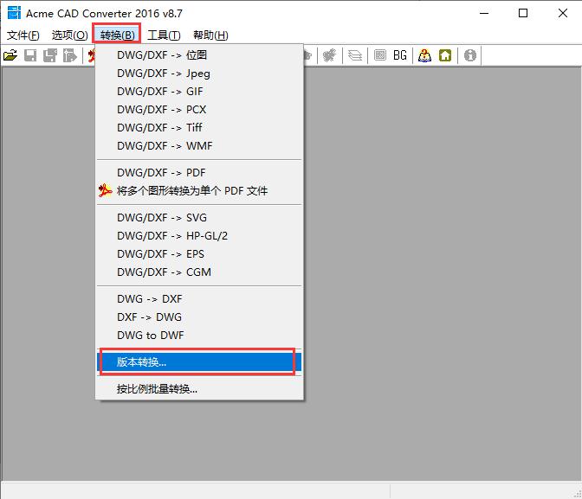The image size is (582, 499).
Task: Open the 帮助(H) menu
Action: pyautogui.click(x=210, y=35)
